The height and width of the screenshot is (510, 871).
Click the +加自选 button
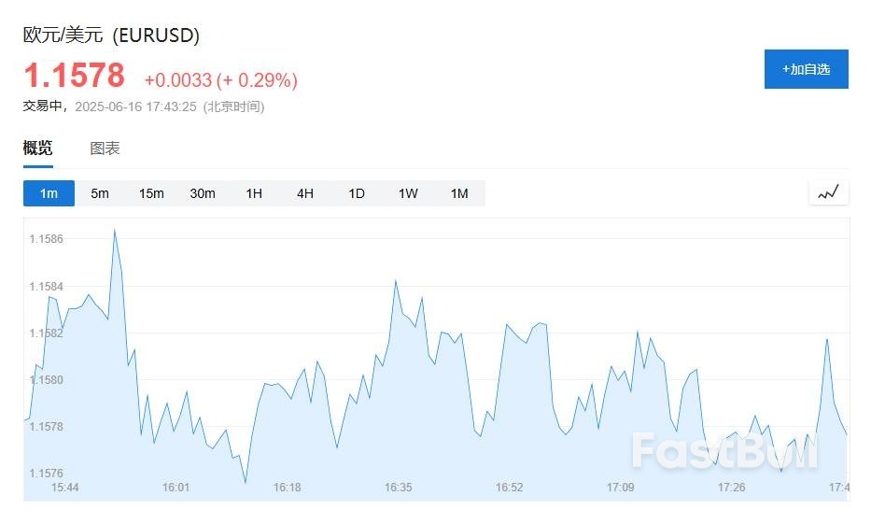click(x=806, y=69)
